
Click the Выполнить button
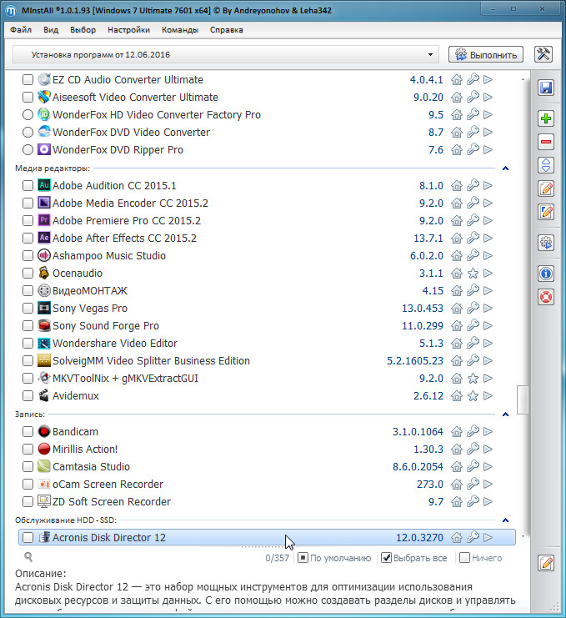tap(486, 54)
